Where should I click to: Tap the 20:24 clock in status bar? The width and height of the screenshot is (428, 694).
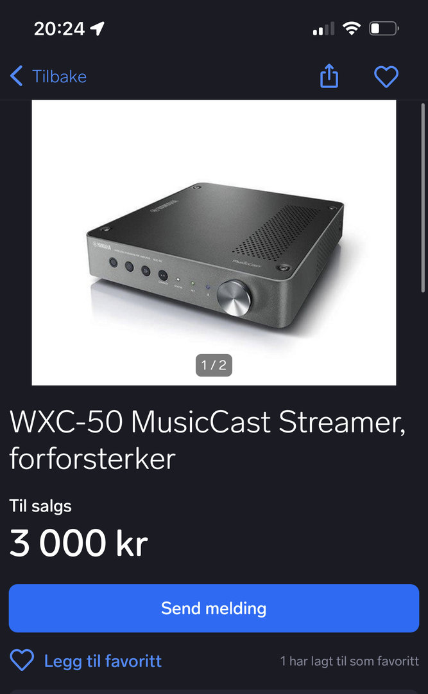click(59, 29)
